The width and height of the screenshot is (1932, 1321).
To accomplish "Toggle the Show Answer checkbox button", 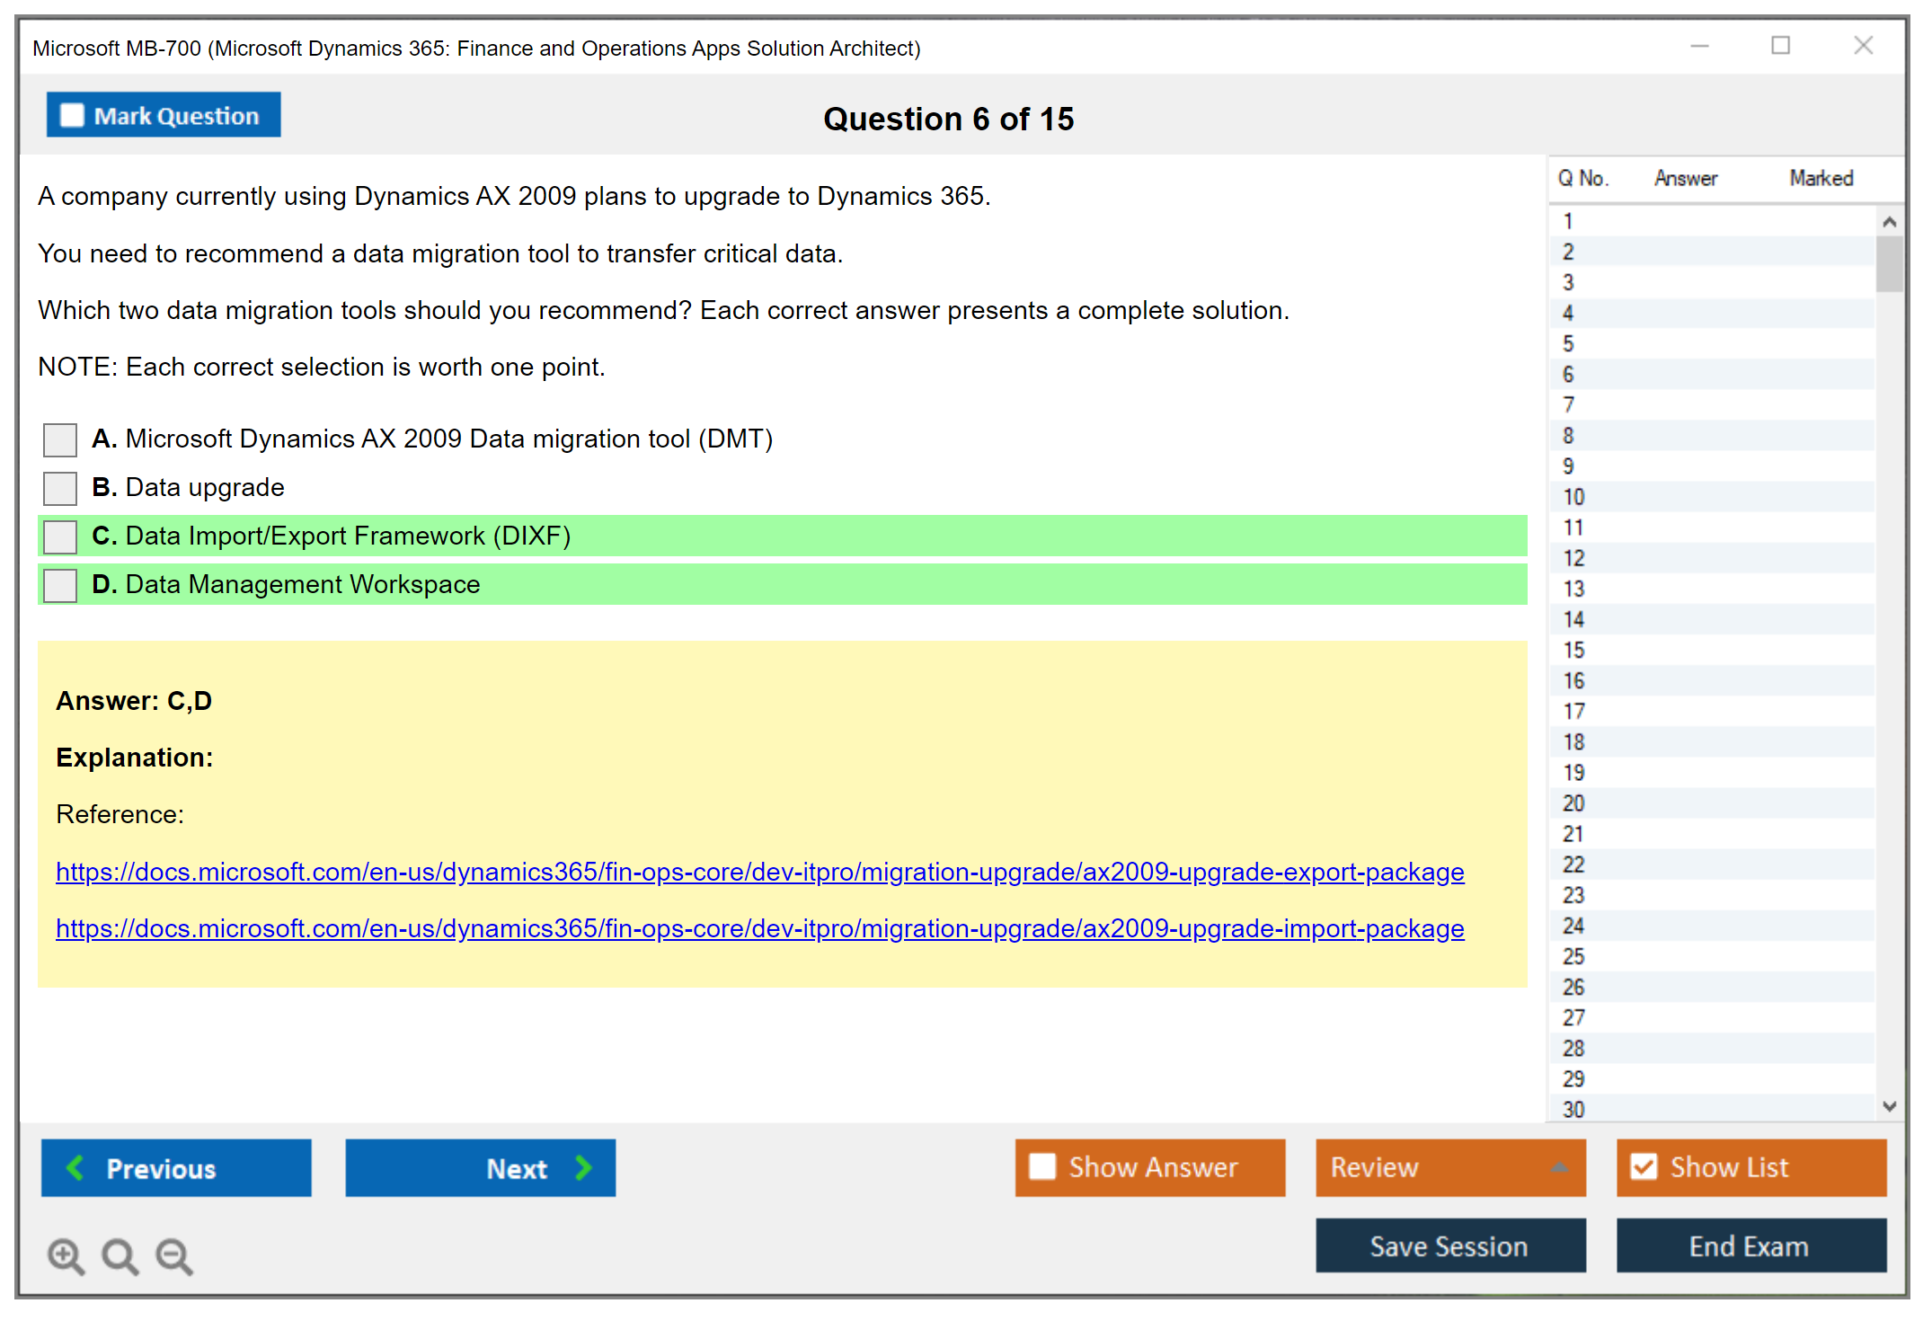I will [x=1042, y=1166].
